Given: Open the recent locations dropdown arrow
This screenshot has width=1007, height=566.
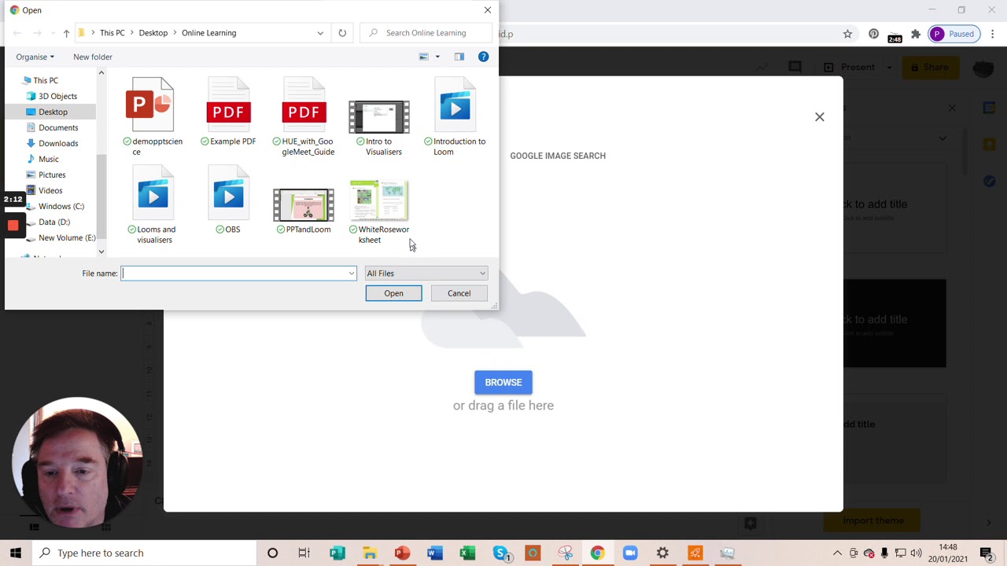Looking at the screenshot, I should [x=52, y=33].
